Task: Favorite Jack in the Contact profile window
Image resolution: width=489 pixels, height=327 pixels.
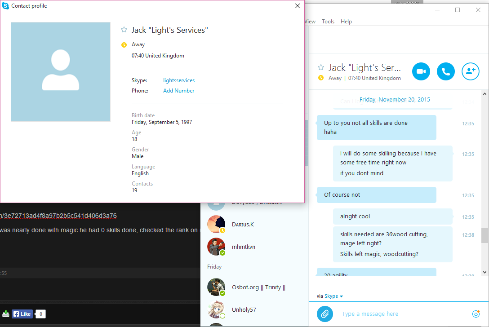Action: (x=124, y=30)
